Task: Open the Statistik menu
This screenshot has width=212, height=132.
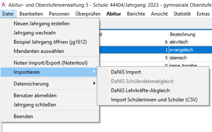Action: point(182,14)
